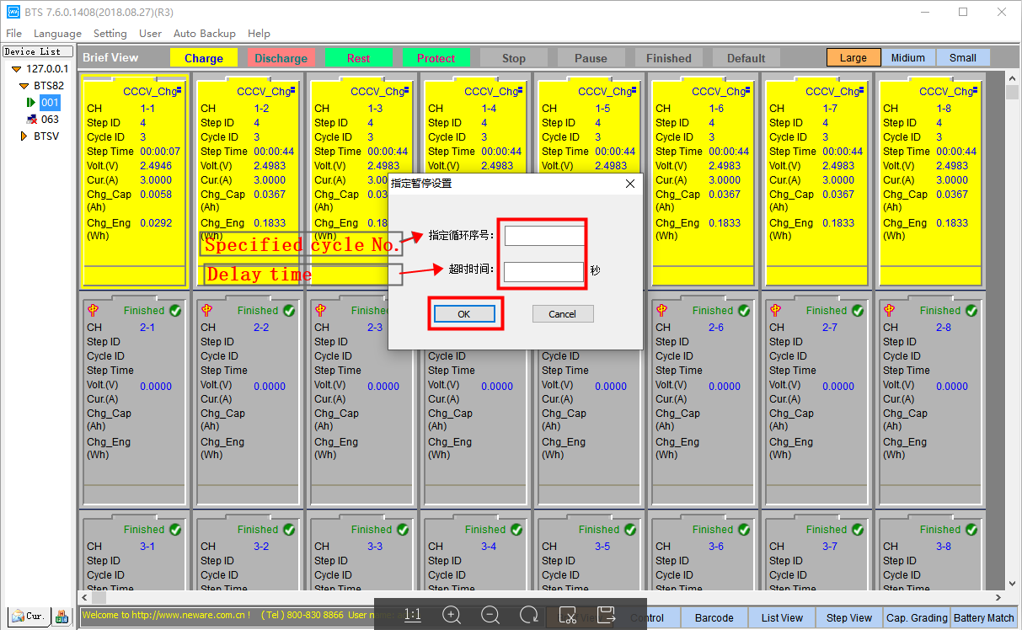Click the green check icon on channel 3-7
The width and height of the screenshot is (1022, 630).
click(x=858, y=530)
